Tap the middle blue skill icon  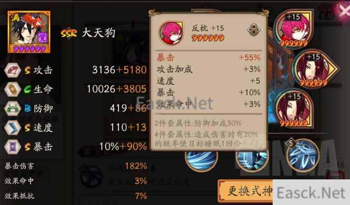pyautogui.click(x=252, y=161)
